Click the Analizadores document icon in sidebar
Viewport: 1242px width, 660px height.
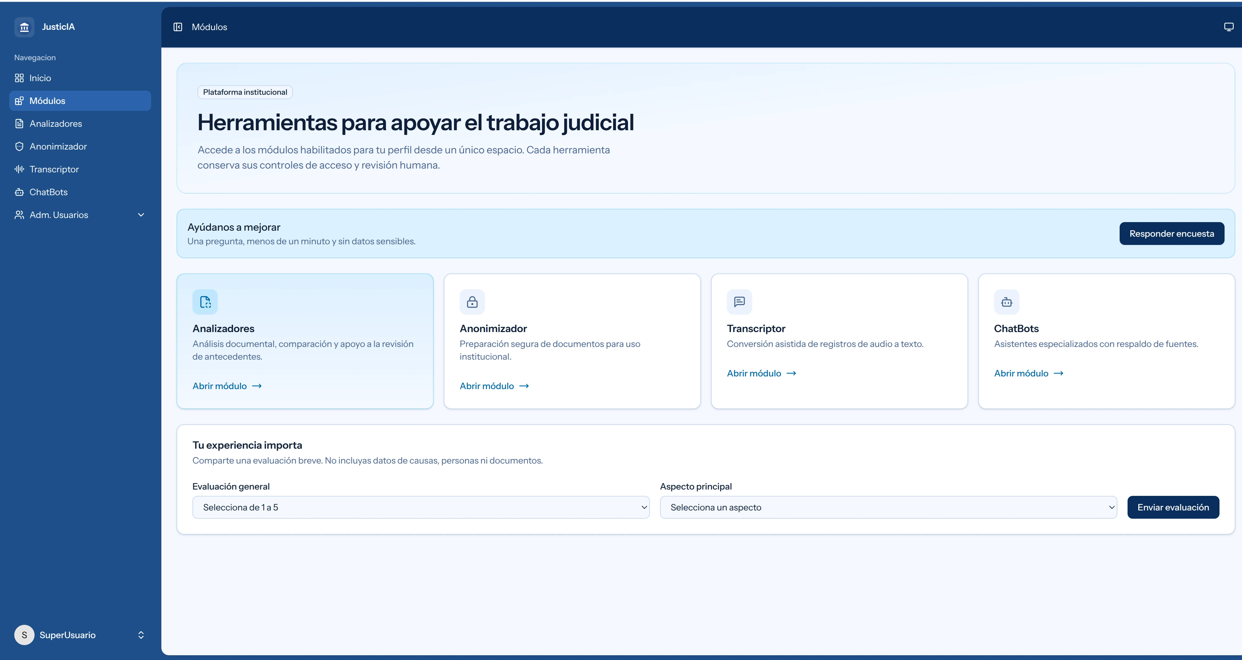(x=19, y=124)
